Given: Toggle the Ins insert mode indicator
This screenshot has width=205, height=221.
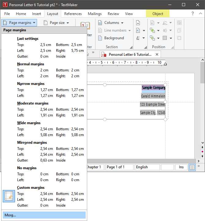Looking at the screenshot, I should coord(181,167).
